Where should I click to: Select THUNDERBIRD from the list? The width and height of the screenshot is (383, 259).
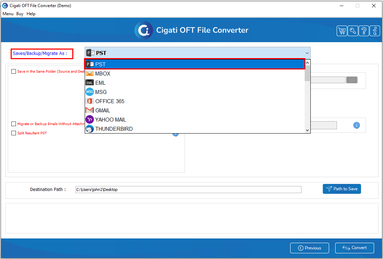195,129
